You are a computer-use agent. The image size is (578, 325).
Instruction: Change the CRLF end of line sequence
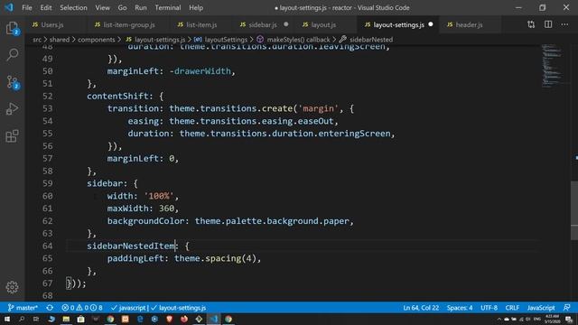click(x=512, y=308)
